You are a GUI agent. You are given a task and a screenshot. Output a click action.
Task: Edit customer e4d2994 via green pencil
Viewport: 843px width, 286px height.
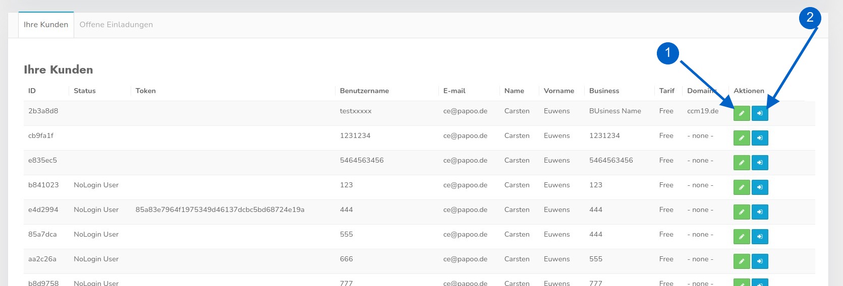click(x=741, y=212)
